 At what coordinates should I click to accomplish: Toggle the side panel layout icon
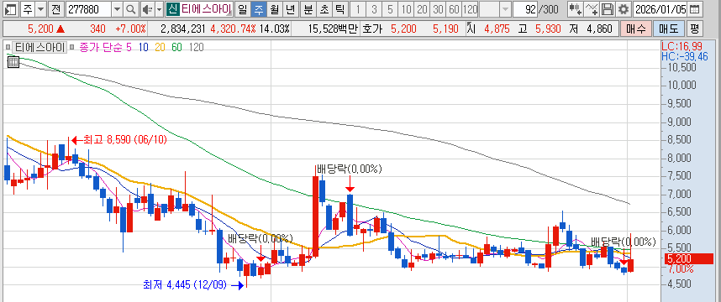point(11,8)
